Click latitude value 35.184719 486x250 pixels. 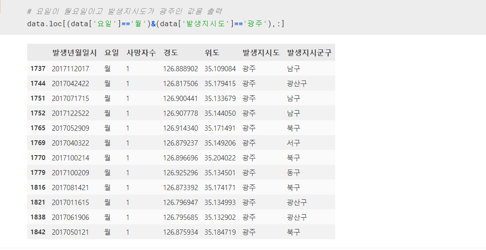(x=220, y=233)
